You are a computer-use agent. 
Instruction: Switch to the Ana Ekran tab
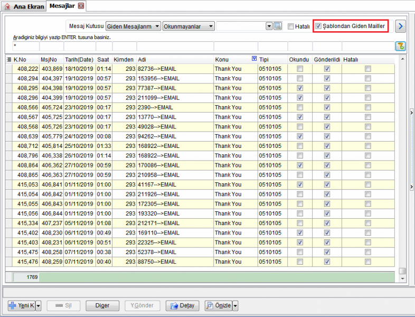click(x=24, y=6)
